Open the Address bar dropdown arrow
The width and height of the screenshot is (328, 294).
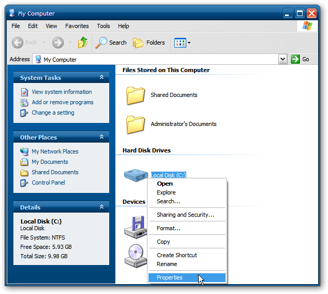coord(282,59)
